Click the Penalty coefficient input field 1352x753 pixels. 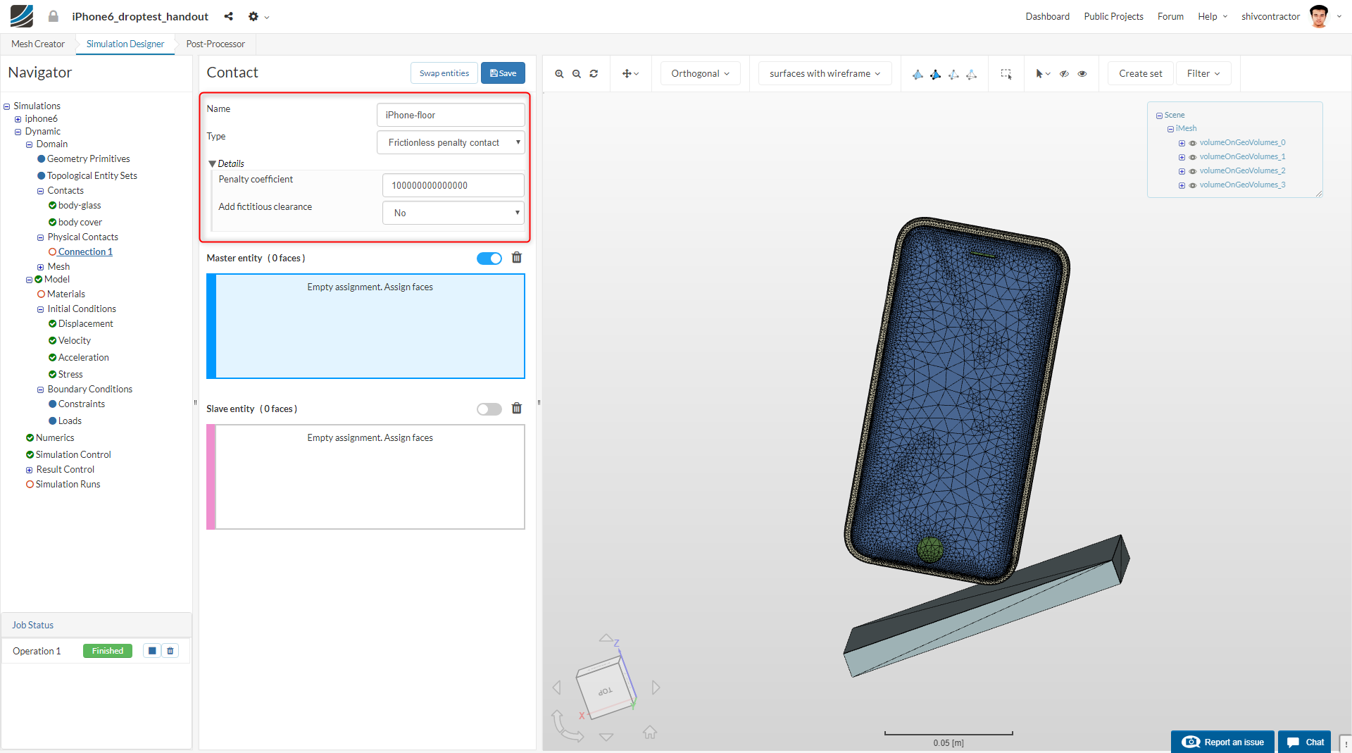pos(453,185)
